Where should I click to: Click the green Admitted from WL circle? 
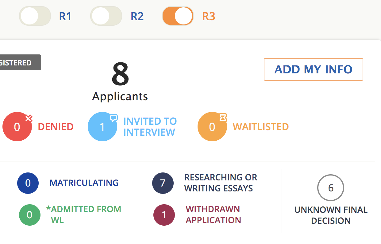(30, 215)
